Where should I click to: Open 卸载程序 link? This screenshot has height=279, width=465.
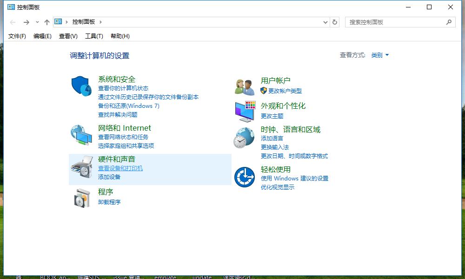[109, 203]
